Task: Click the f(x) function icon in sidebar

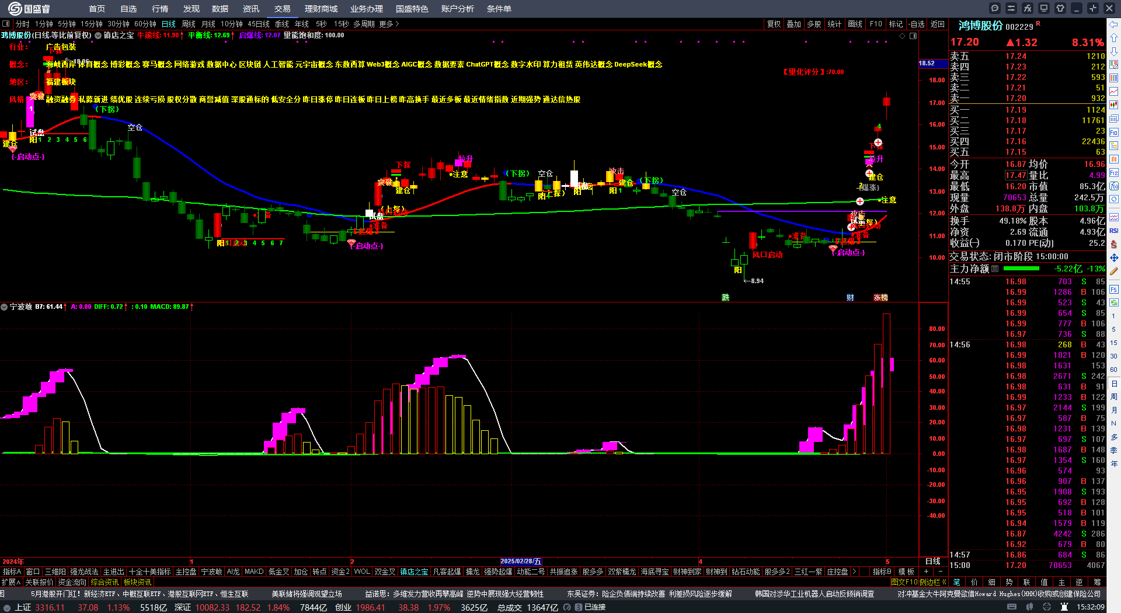Action: point(1114,186)
